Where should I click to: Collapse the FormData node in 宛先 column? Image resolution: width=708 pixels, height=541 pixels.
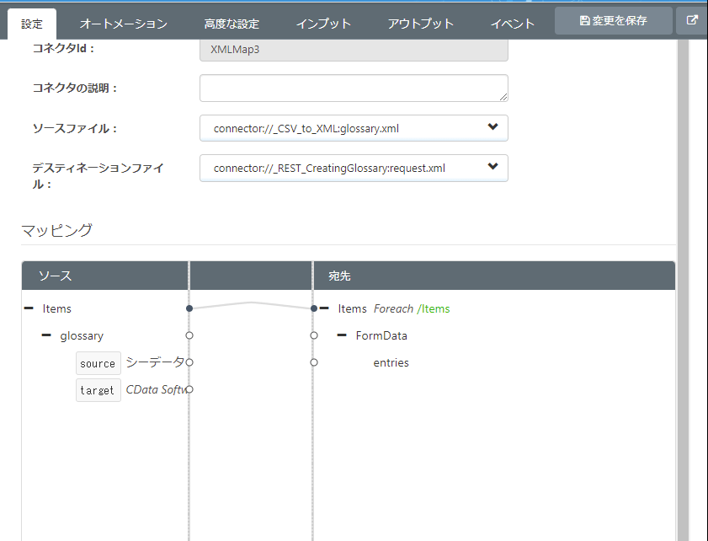pos(343,335)
